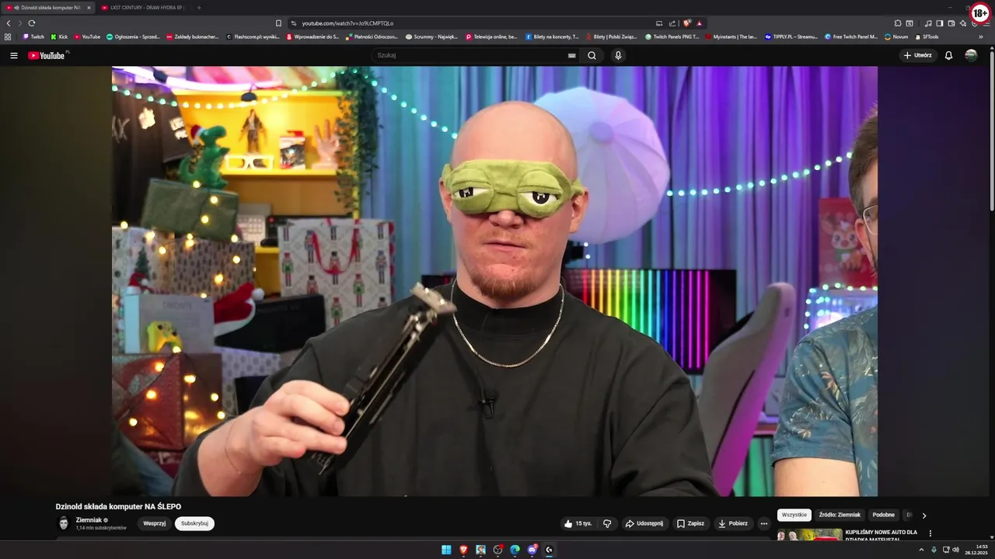The image size is (995, 559).
Task: Open options for KUPILIŚMY NOWE AUTO video
Action: point(930,533)
